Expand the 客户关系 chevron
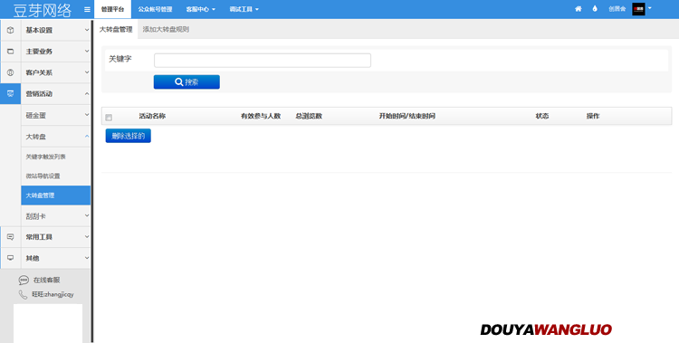The width and height of the screenshot is (679, 343). (x=87, y=72)
